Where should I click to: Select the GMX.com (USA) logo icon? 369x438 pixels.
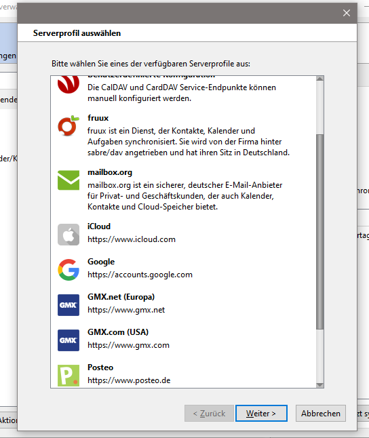click(69, 340)
